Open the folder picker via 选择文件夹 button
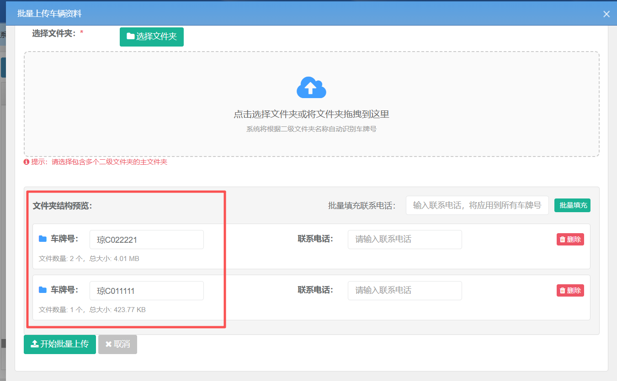 coord(151,37)
